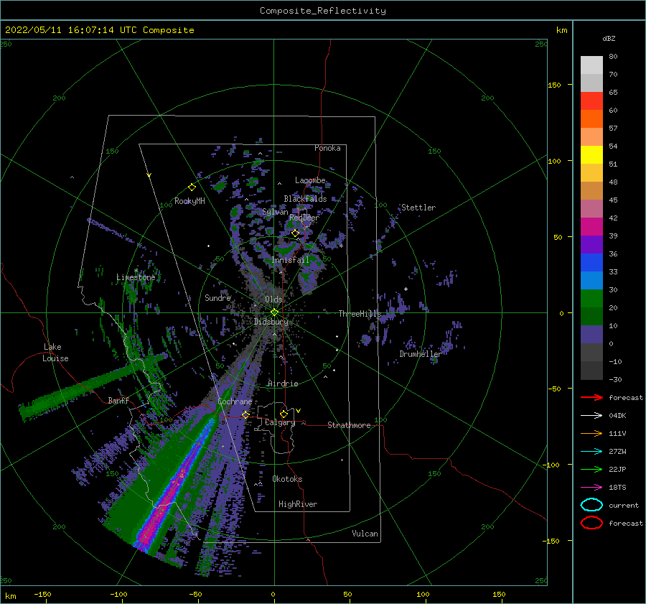Select the white 04DK arrow legend icon
This screenshot has width=646, height=604.
(591, 416)
